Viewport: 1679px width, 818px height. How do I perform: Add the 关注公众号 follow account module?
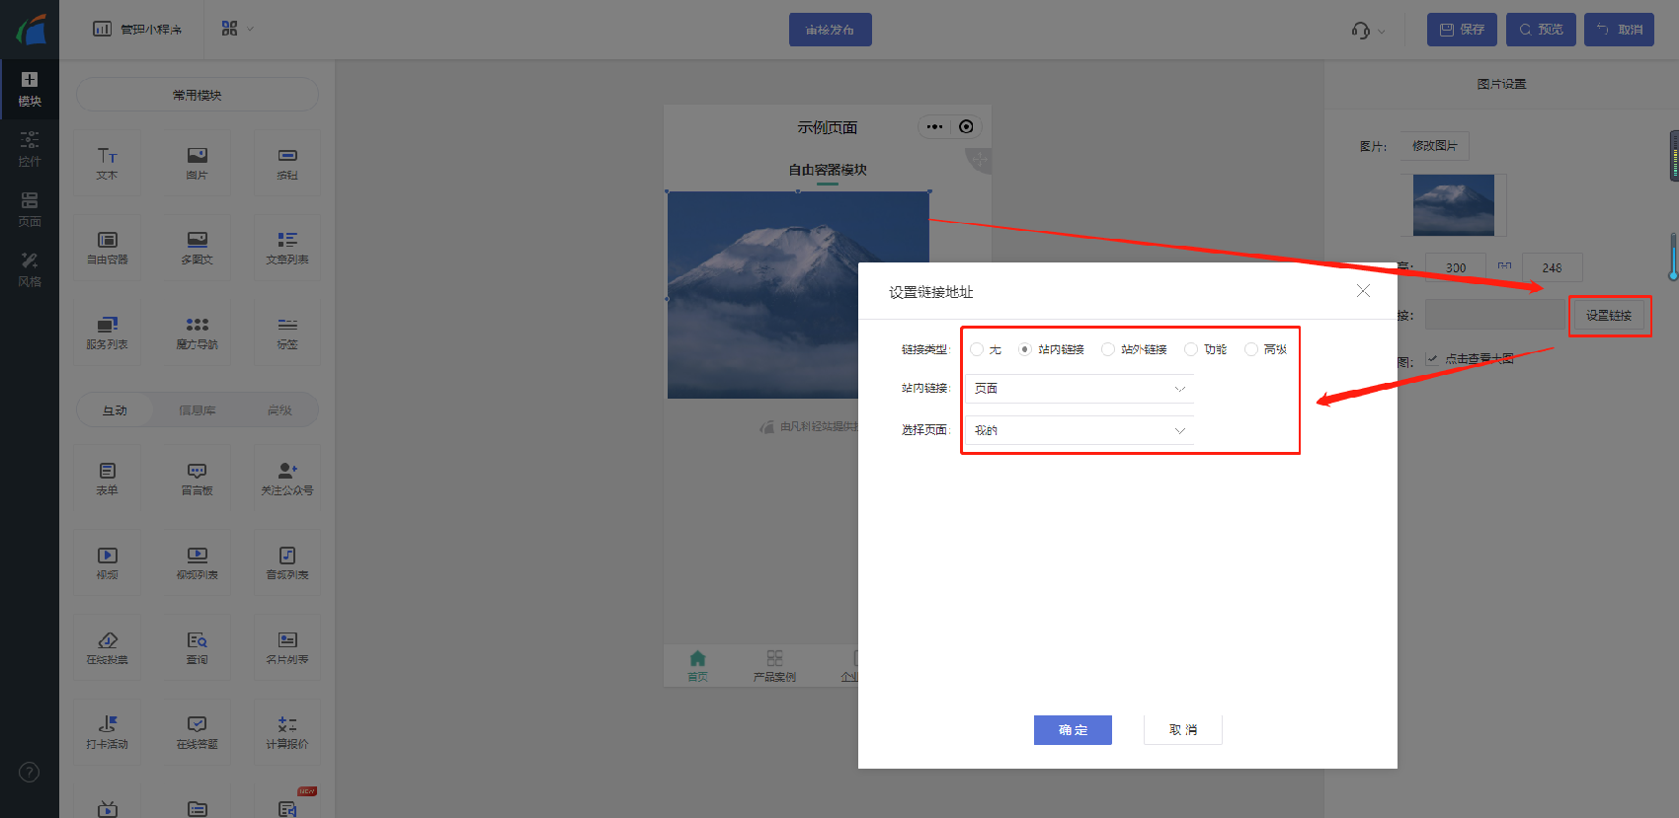(x=287, y=479)
